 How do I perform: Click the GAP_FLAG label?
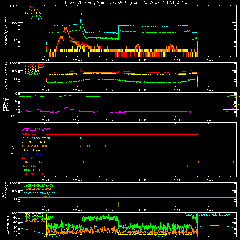[29, 133]
